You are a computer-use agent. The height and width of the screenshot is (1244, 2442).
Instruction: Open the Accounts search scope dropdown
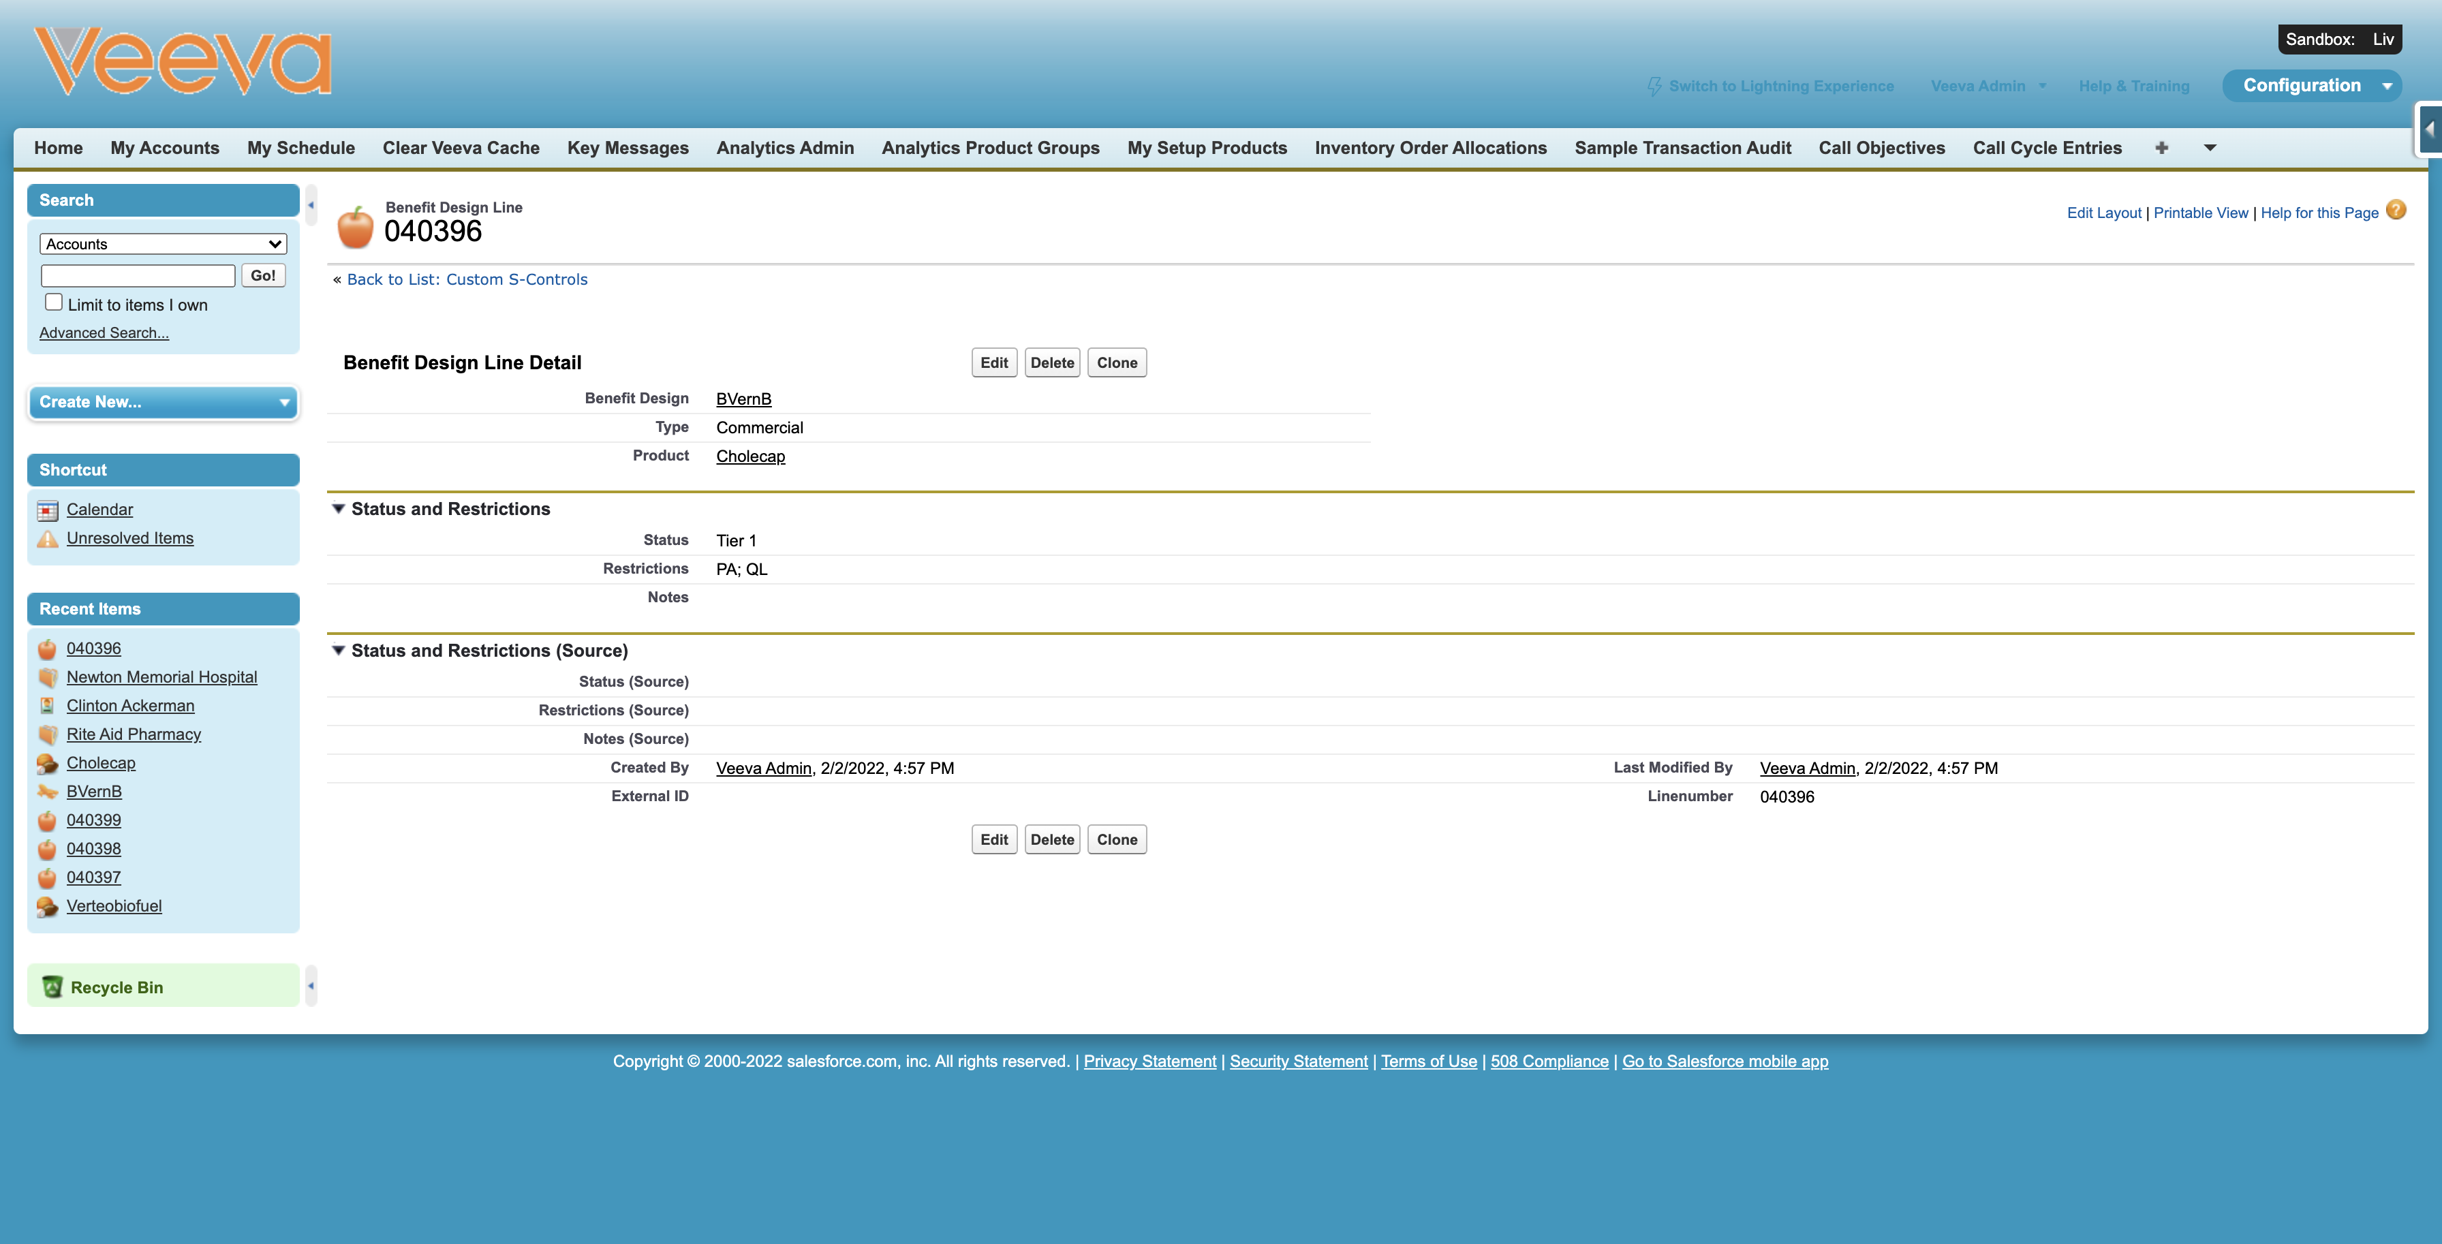[x=163, y=244]
